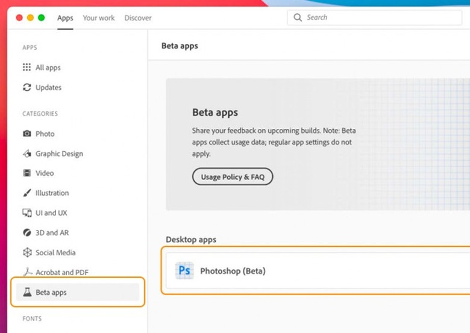Click the green macOS fullscreen button
The image size is (470, 333).
42,17
